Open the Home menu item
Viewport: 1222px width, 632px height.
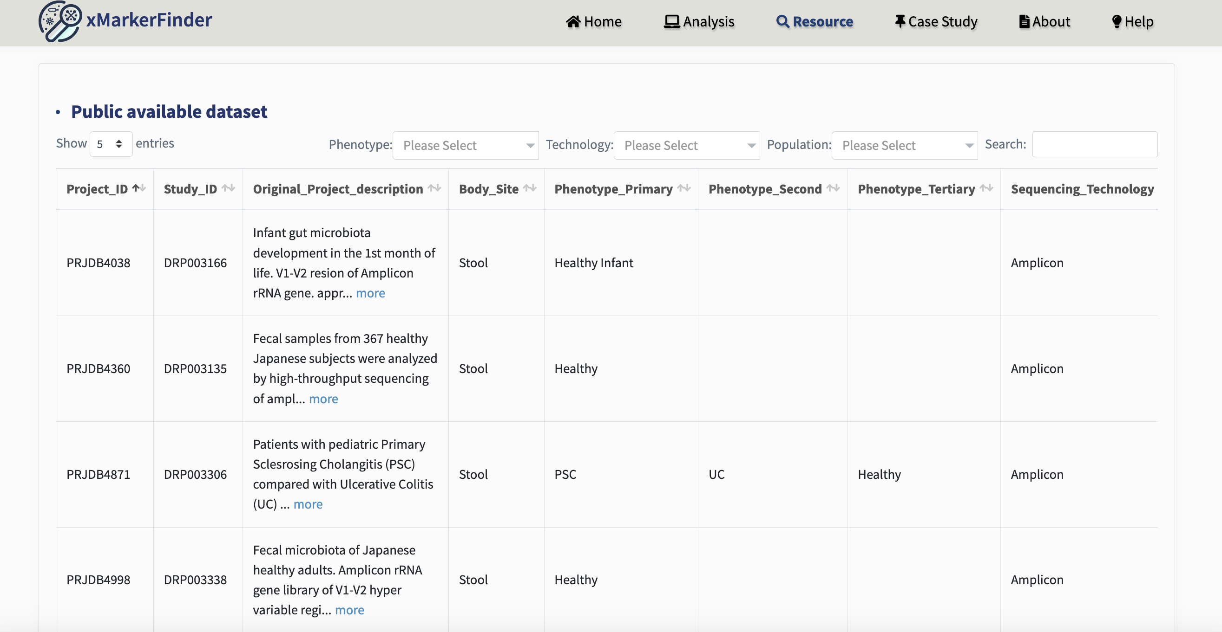(x=593, y=22)
